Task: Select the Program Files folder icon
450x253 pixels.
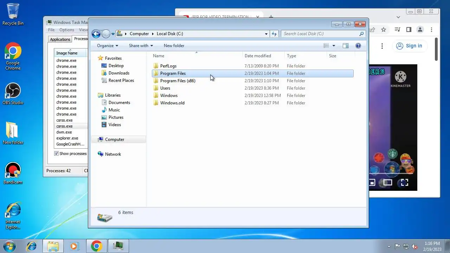Action: click(x=156, y=73)
